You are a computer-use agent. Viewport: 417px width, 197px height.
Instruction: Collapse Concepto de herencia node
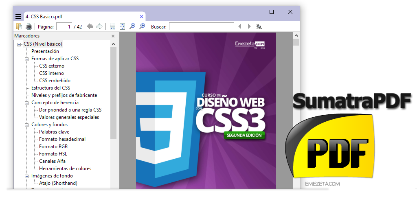(x=26, y=103)
